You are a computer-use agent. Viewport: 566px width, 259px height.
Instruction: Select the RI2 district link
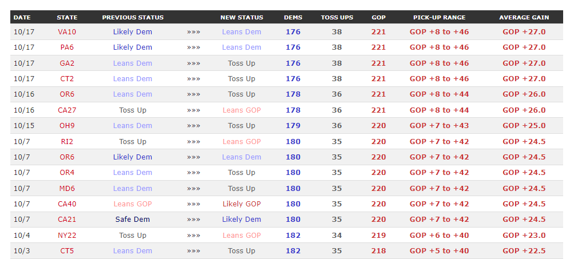(67, 142)
